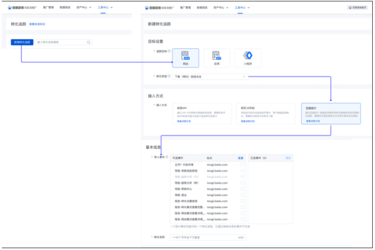The height and width of the screenshot is (250, 375).
Task: Open the 转化类型 dropdown showing 下载(预约)按钮点击
Action: coord(210,77)
